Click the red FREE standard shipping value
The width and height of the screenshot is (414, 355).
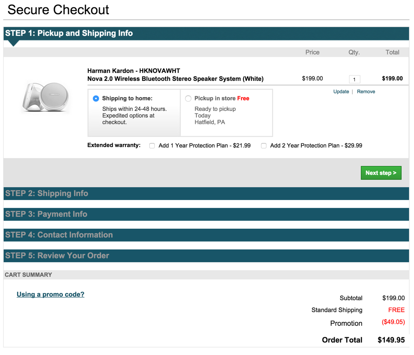point(396,310)
